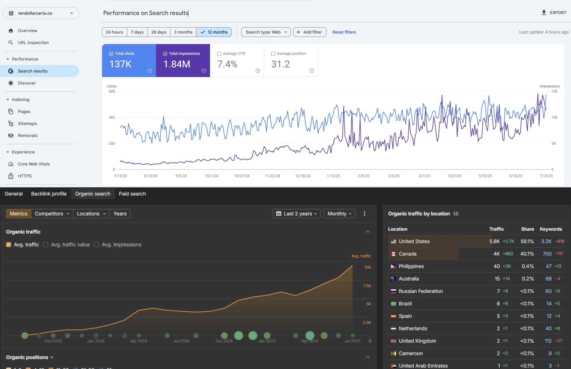Change Monthly granularity dropdown
This screenshot has width=571, height=369.
pos(339,213)
